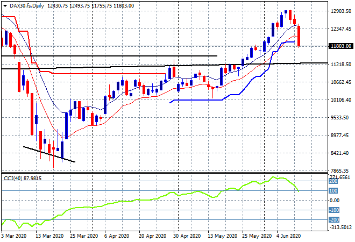Click the 10662.45 price axis label
The height and width of the screenshot is (242, 355).
point(340,82)
